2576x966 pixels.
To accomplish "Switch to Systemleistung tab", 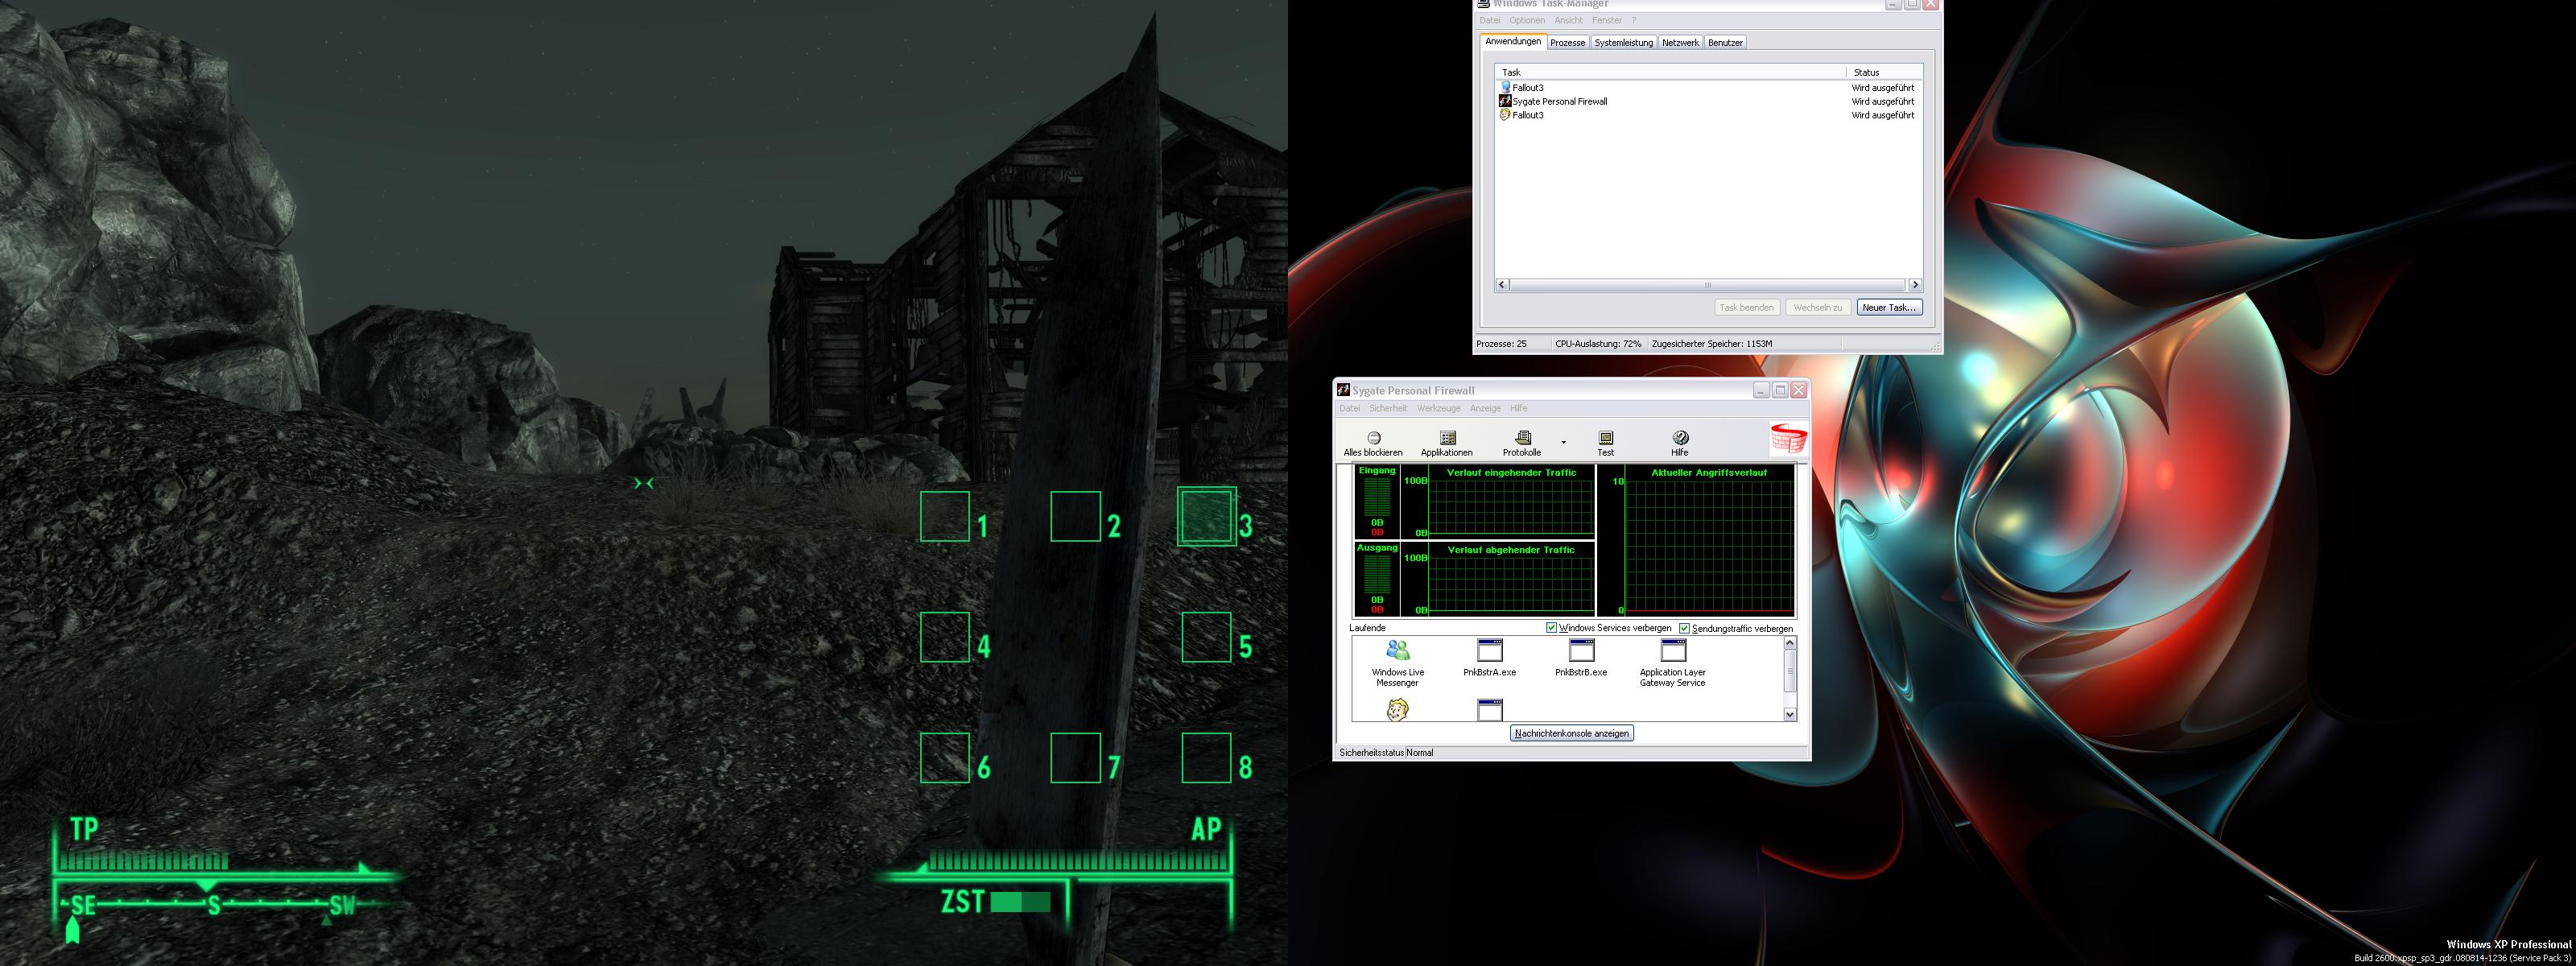I will point(1623,42).
